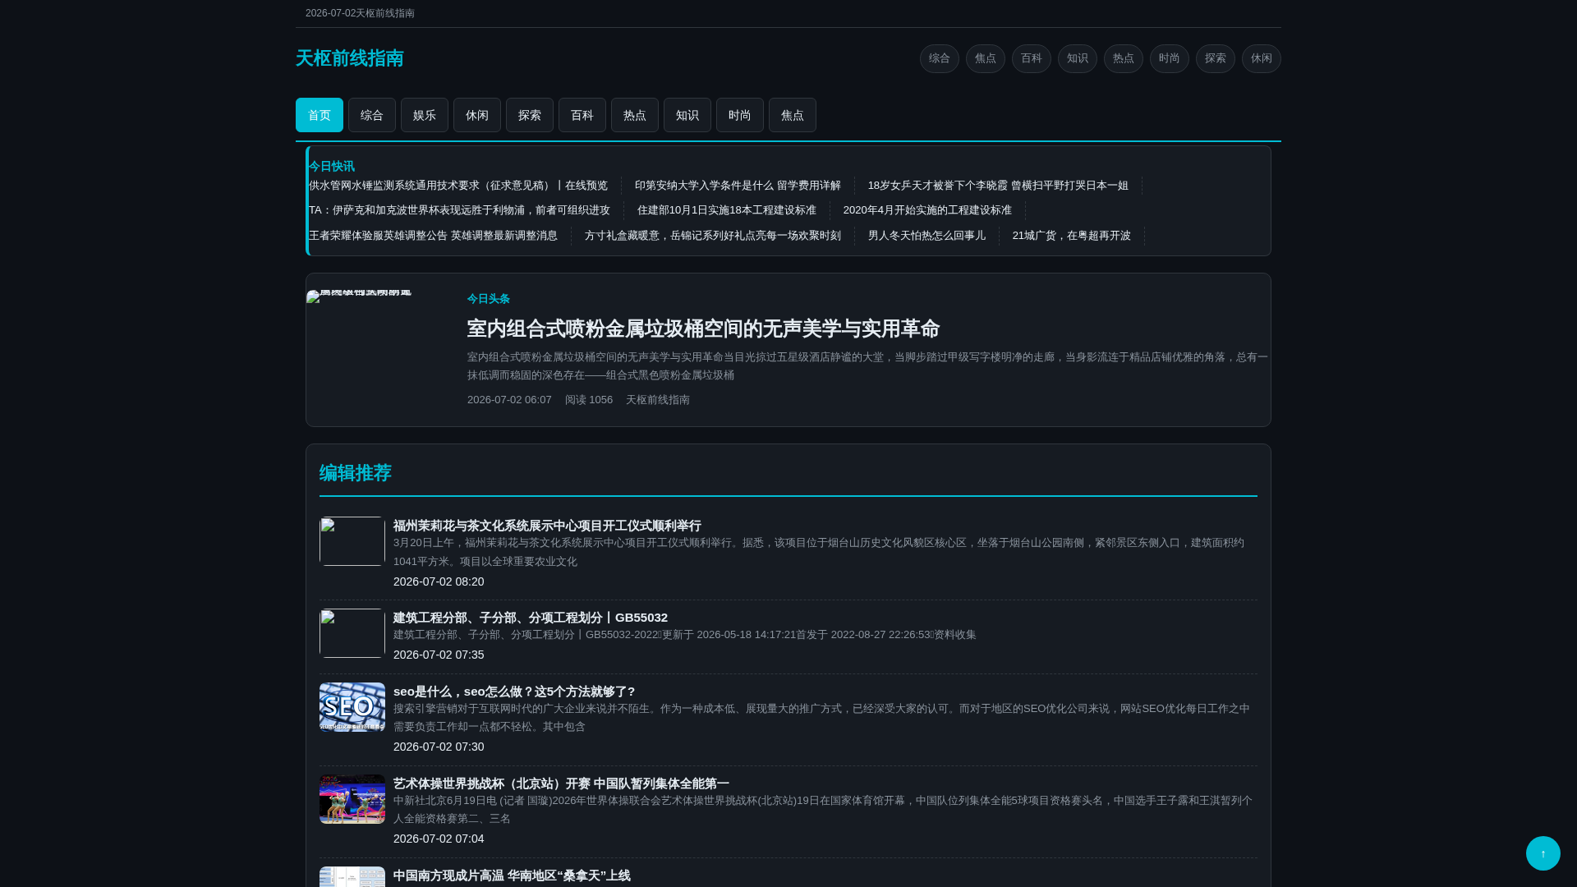Screen dimensions: 1577x887
Task: Click the 百科 pill in header
Action: coord(1032,58)
